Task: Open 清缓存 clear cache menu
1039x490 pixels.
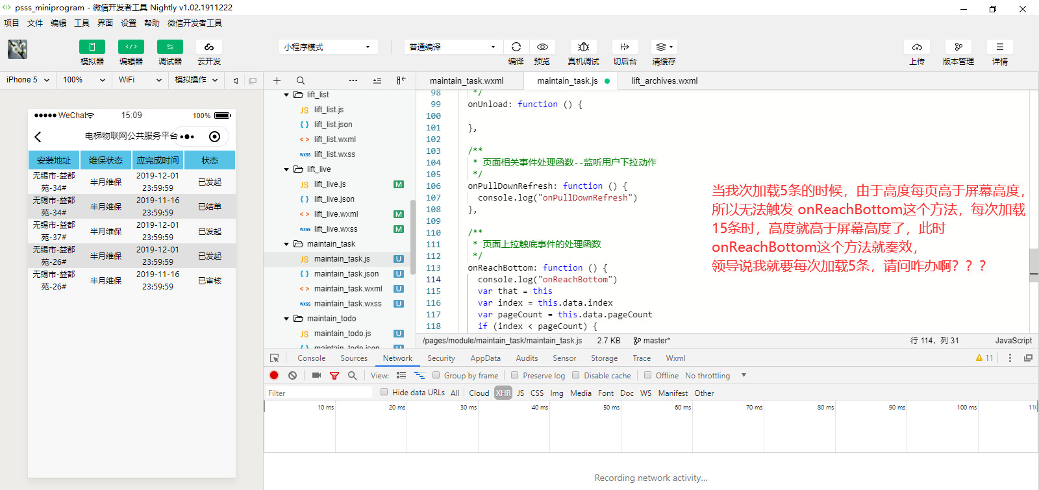Action: 664,47
